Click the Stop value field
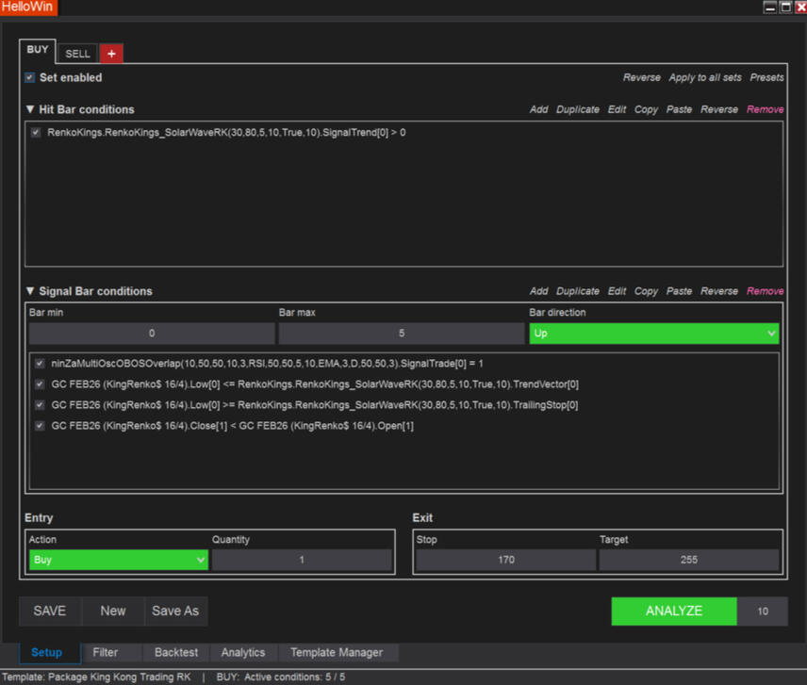The height and width of the screenshot is (685, 807). click(x=505, y=560)
